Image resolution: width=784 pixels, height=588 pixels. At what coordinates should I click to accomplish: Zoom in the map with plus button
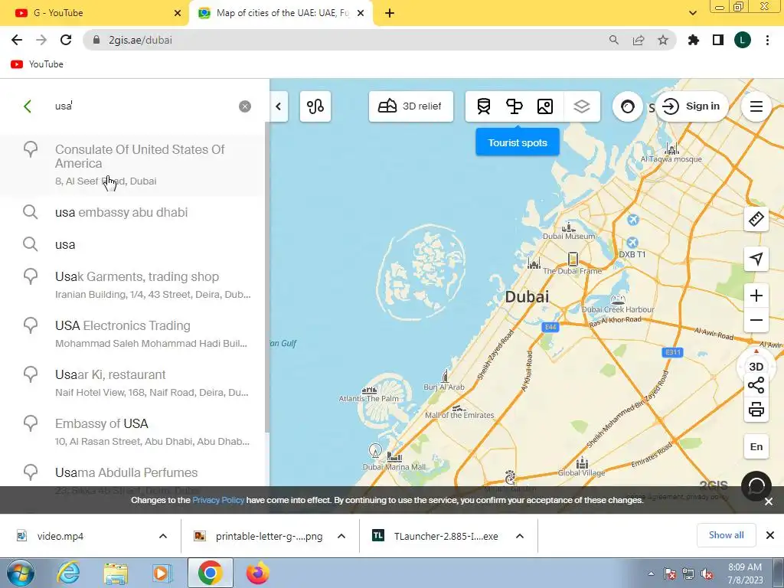(x=756, y=296)
